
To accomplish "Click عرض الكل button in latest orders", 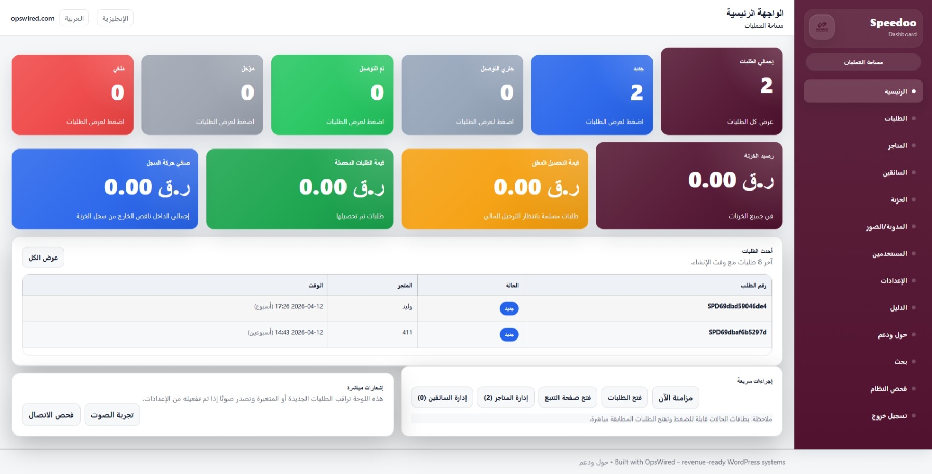I will (43, 258).
